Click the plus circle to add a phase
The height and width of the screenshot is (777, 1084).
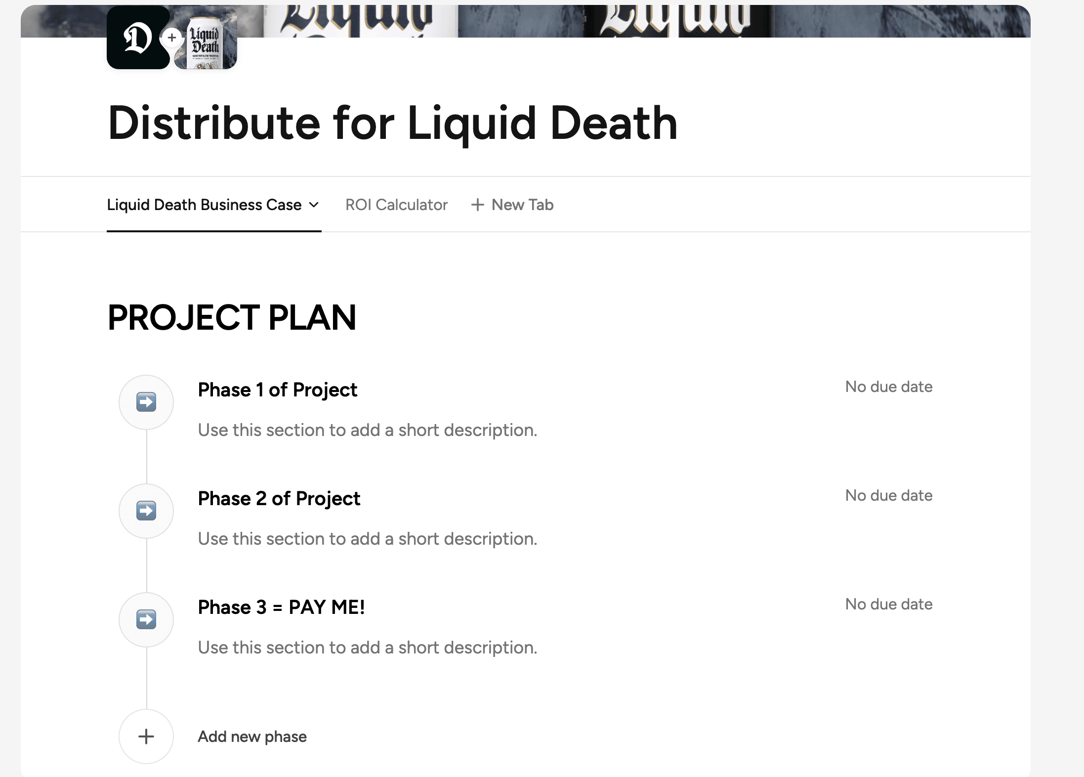click(x=146, y=736)
